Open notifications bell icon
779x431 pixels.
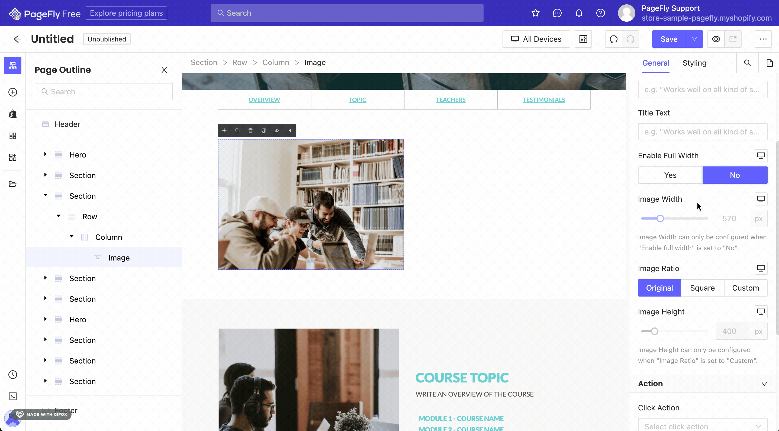pyautogui.click(x=579, y=13)
